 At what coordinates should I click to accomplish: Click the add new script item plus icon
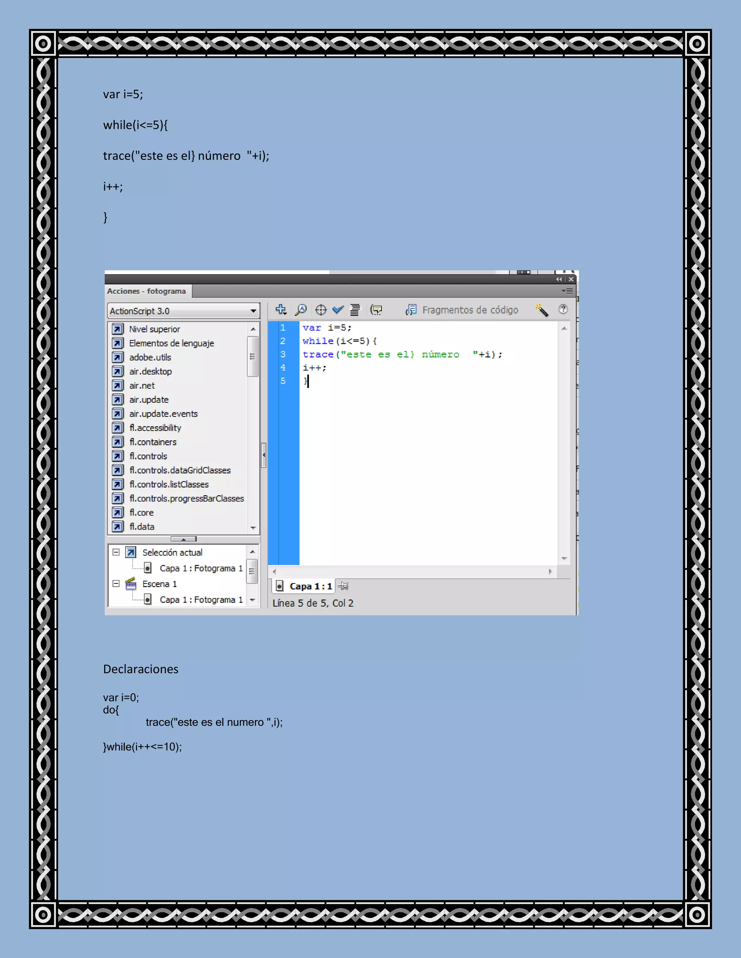(x=281, y=310)
